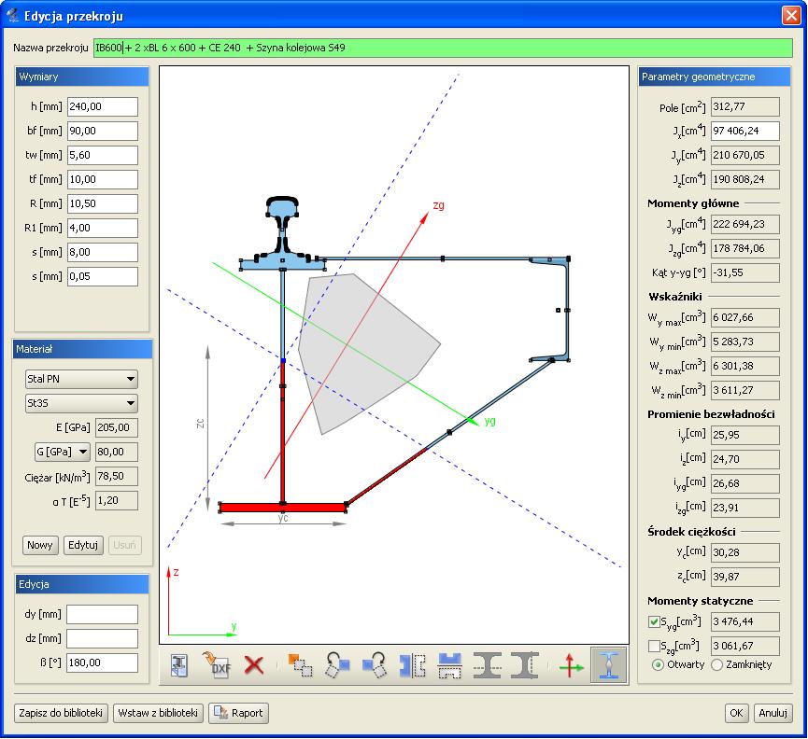Screen dimensions: 808x739
Task: Mirror element across horizontal axis icon
Action: tap(449, 665)
